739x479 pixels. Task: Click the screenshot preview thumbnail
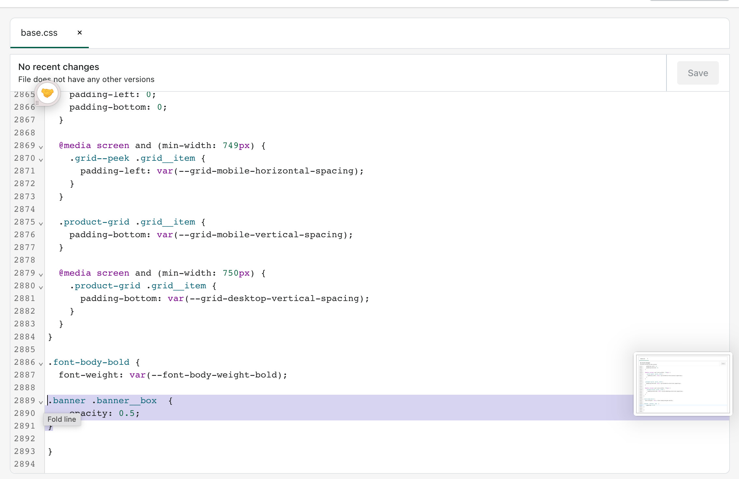click(682, 384)
